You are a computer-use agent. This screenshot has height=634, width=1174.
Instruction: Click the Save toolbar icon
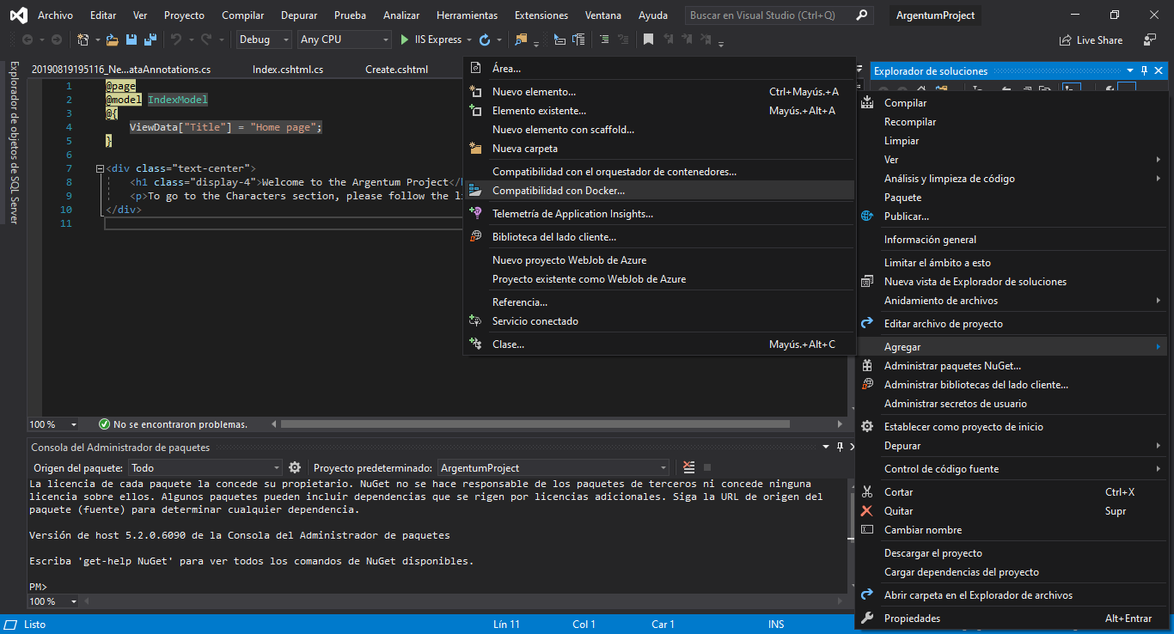[131, 40]
